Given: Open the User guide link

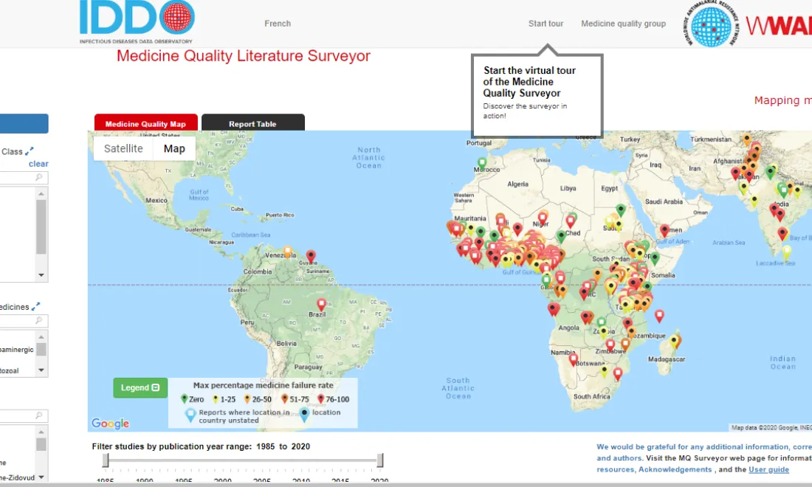Looking at the screenshot, I should pos(768,469).
